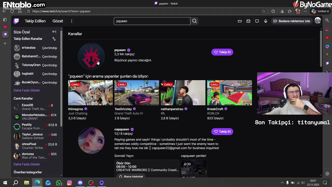Open Twitch in Edge right sidebar
The width and height of the screenshot is (332, 187).
(327, 63)
